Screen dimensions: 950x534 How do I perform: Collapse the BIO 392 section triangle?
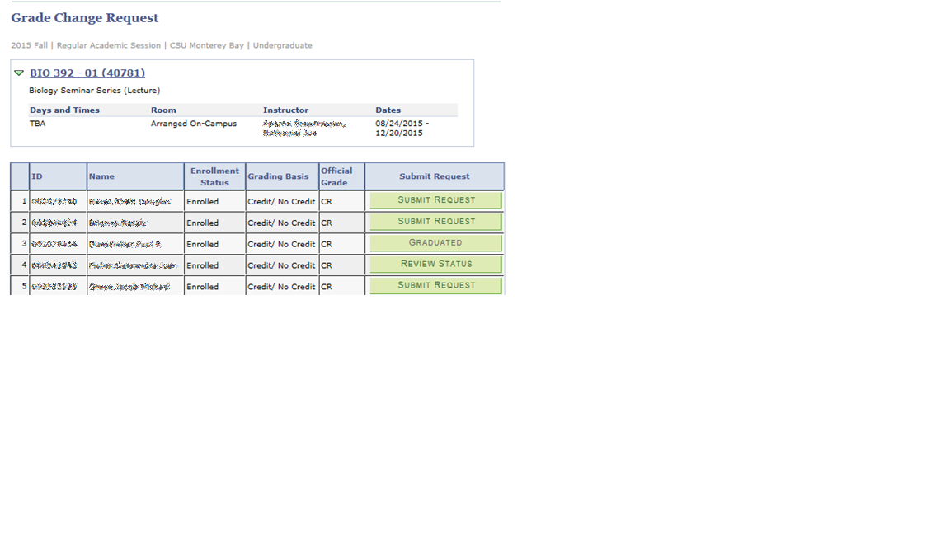pos(18,73)
